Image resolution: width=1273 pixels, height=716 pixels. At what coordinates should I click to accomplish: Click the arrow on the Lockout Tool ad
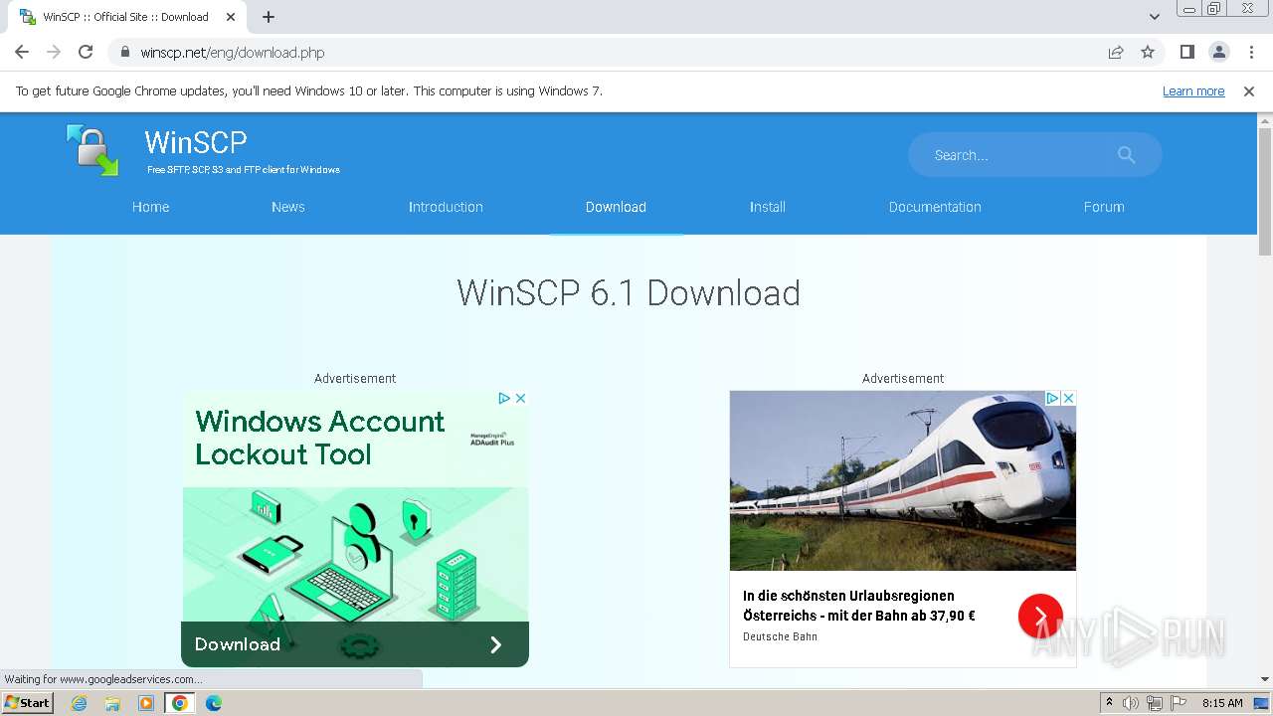coord(496,644)
